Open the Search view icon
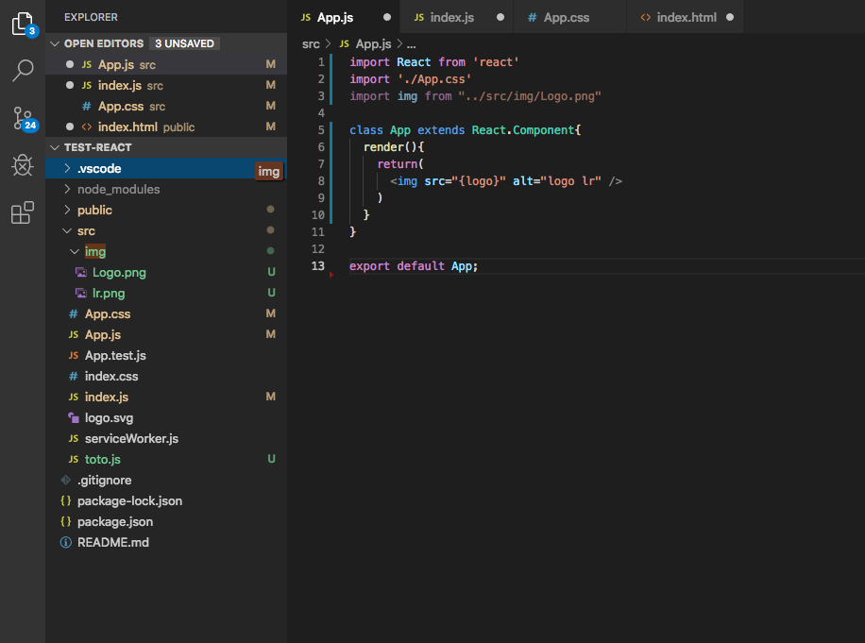The image size is (865, 643). pyautogui.click(x=24, y=71)
